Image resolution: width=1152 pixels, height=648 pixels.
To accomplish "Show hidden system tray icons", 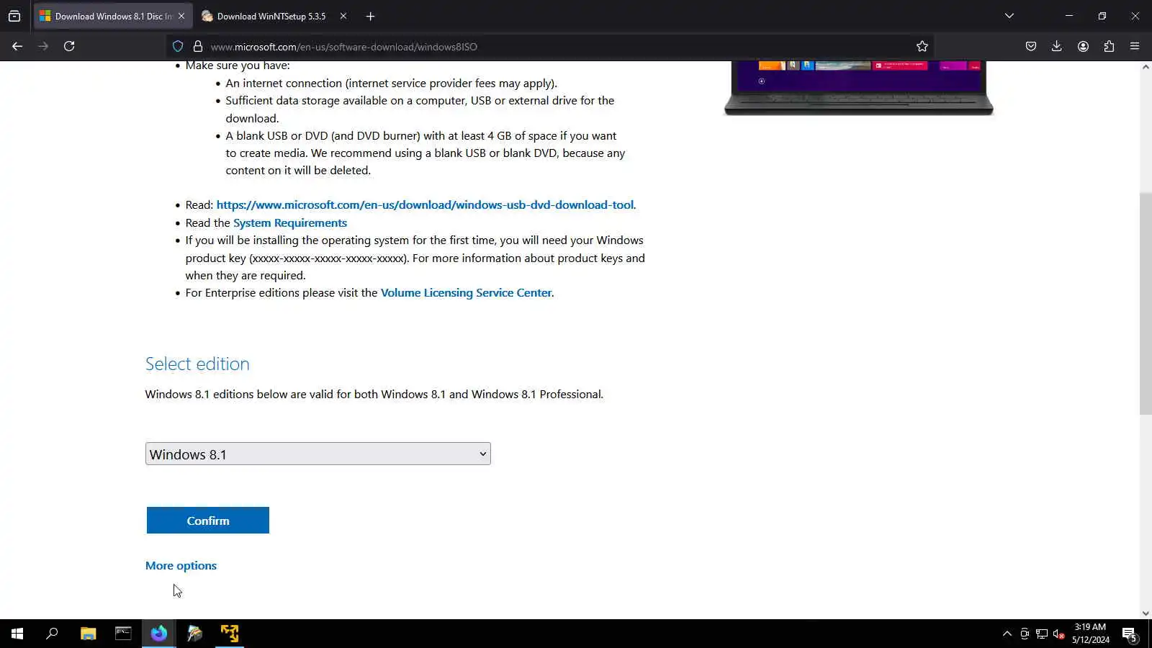I will pyautogui.click(x=1007, y=634).
